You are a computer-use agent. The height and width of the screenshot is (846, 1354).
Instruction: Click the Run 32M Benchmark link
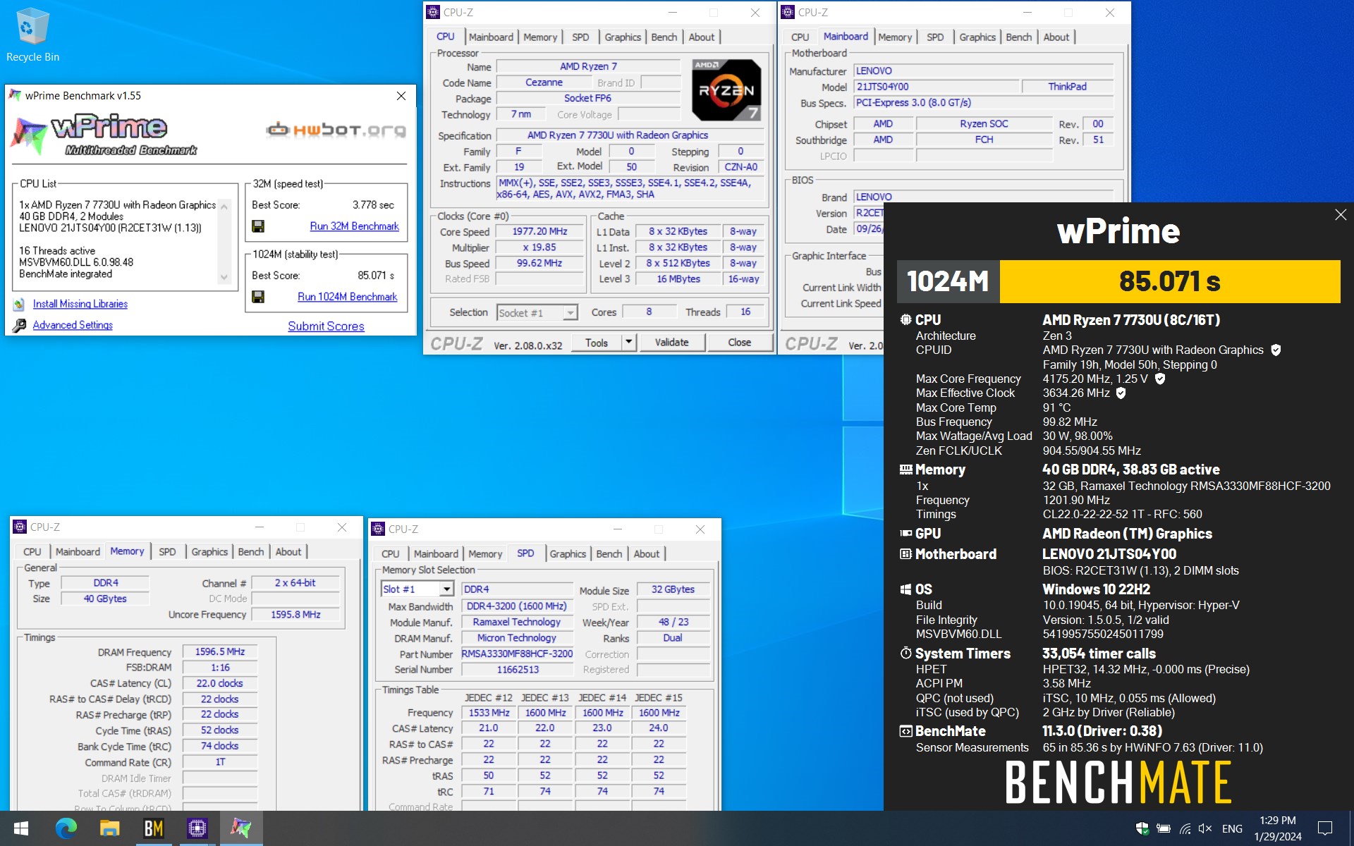click(354, 226)
